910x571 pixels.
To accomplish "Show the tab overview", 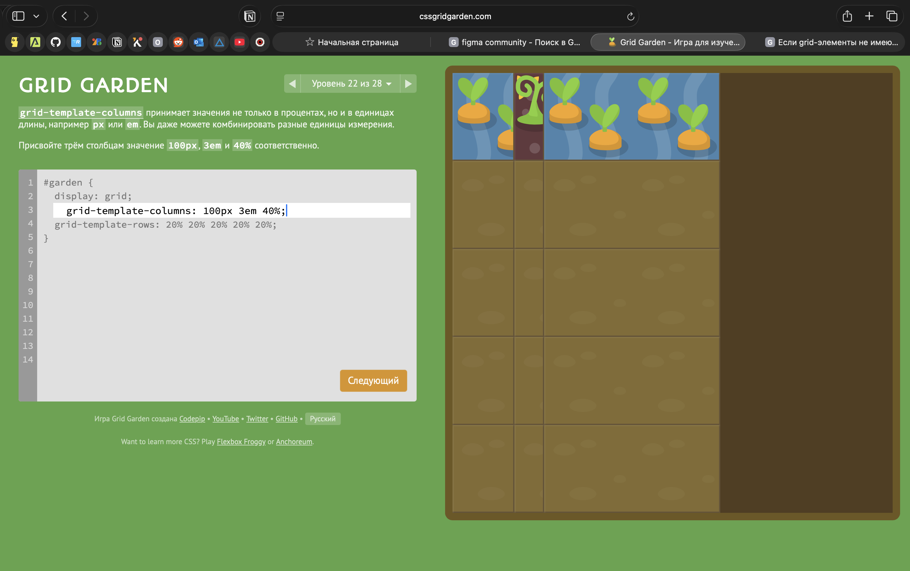I will pos(892,16).
